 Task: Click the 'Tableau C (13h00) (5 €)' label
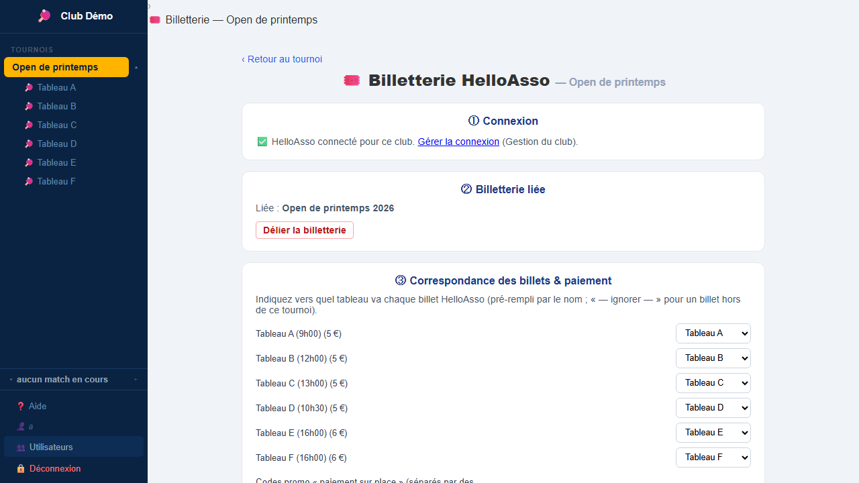[301, 383]
